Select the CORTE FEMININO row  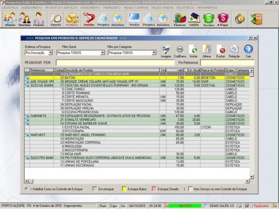click(x=137, y=93)
